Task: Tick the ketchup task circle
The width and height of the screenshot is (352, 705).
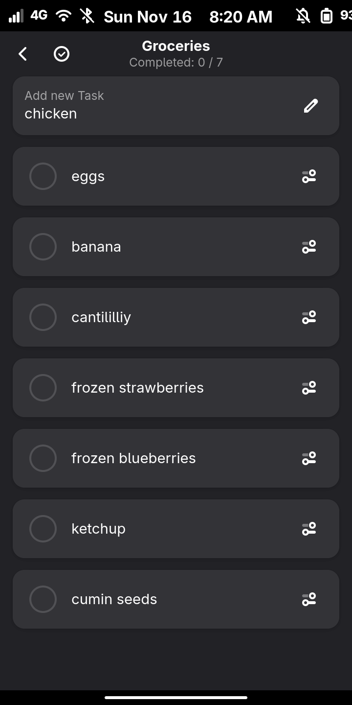Action: (43, 529)
